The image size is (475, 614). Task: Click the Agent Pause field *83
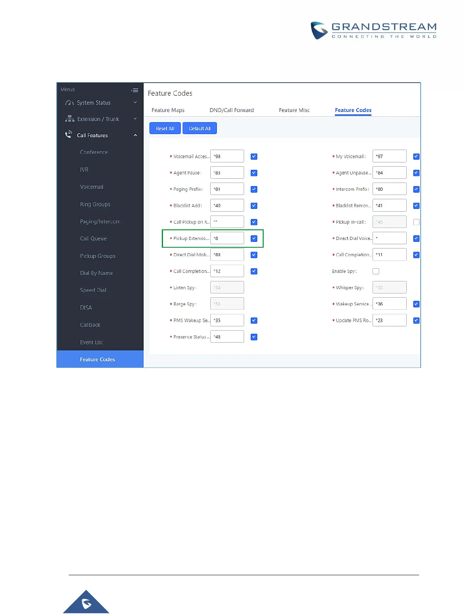pyautogui.click(x=227, y=172)
